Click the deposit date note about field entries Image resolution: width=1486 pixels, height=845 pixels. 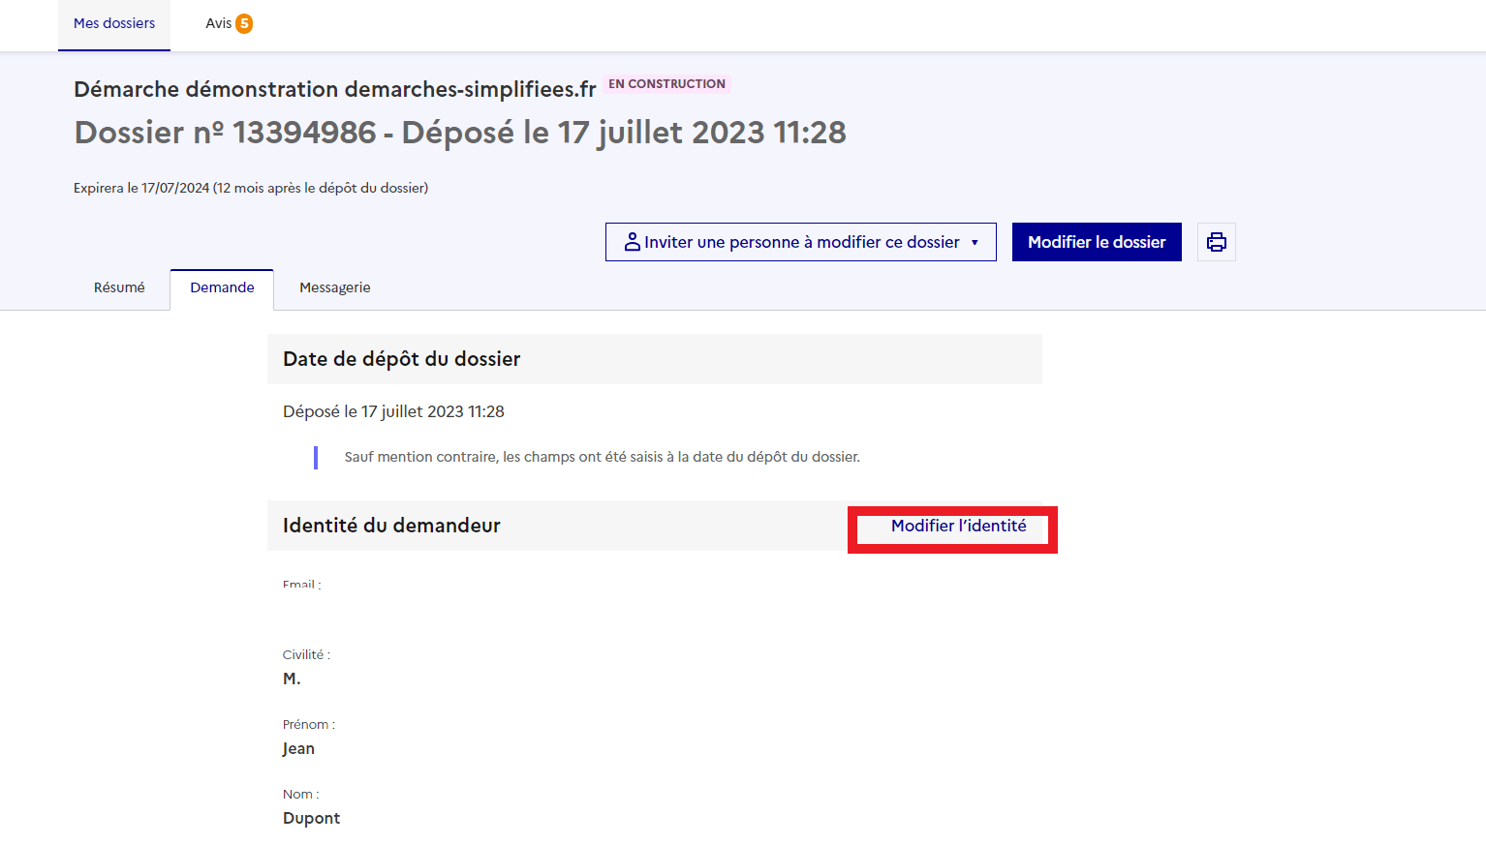(601, 456)
